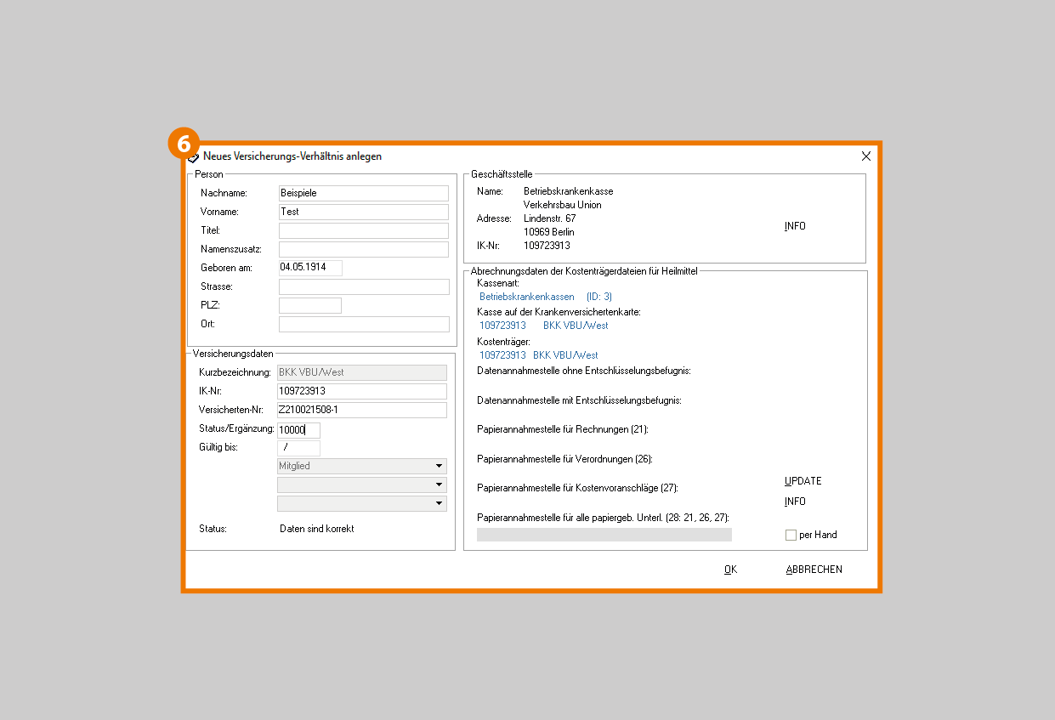The image size is (1055, 720).
Task: Click the empty PLZ field
Action: coord(310,305)
